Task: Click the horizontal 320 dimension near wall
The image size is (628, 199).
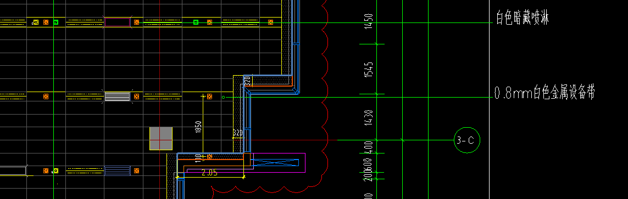Action: click(238, 132)
